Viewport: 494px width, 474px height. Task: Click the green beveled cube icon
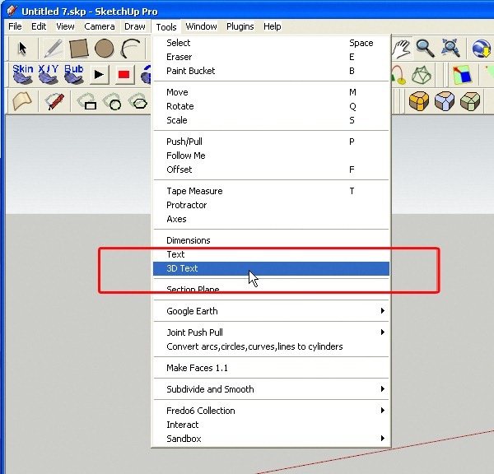click(x=470, y=101)
